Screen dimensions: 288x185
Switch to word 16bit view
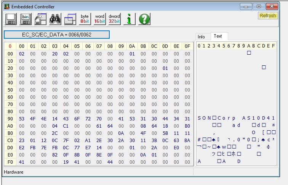point(99,19)
